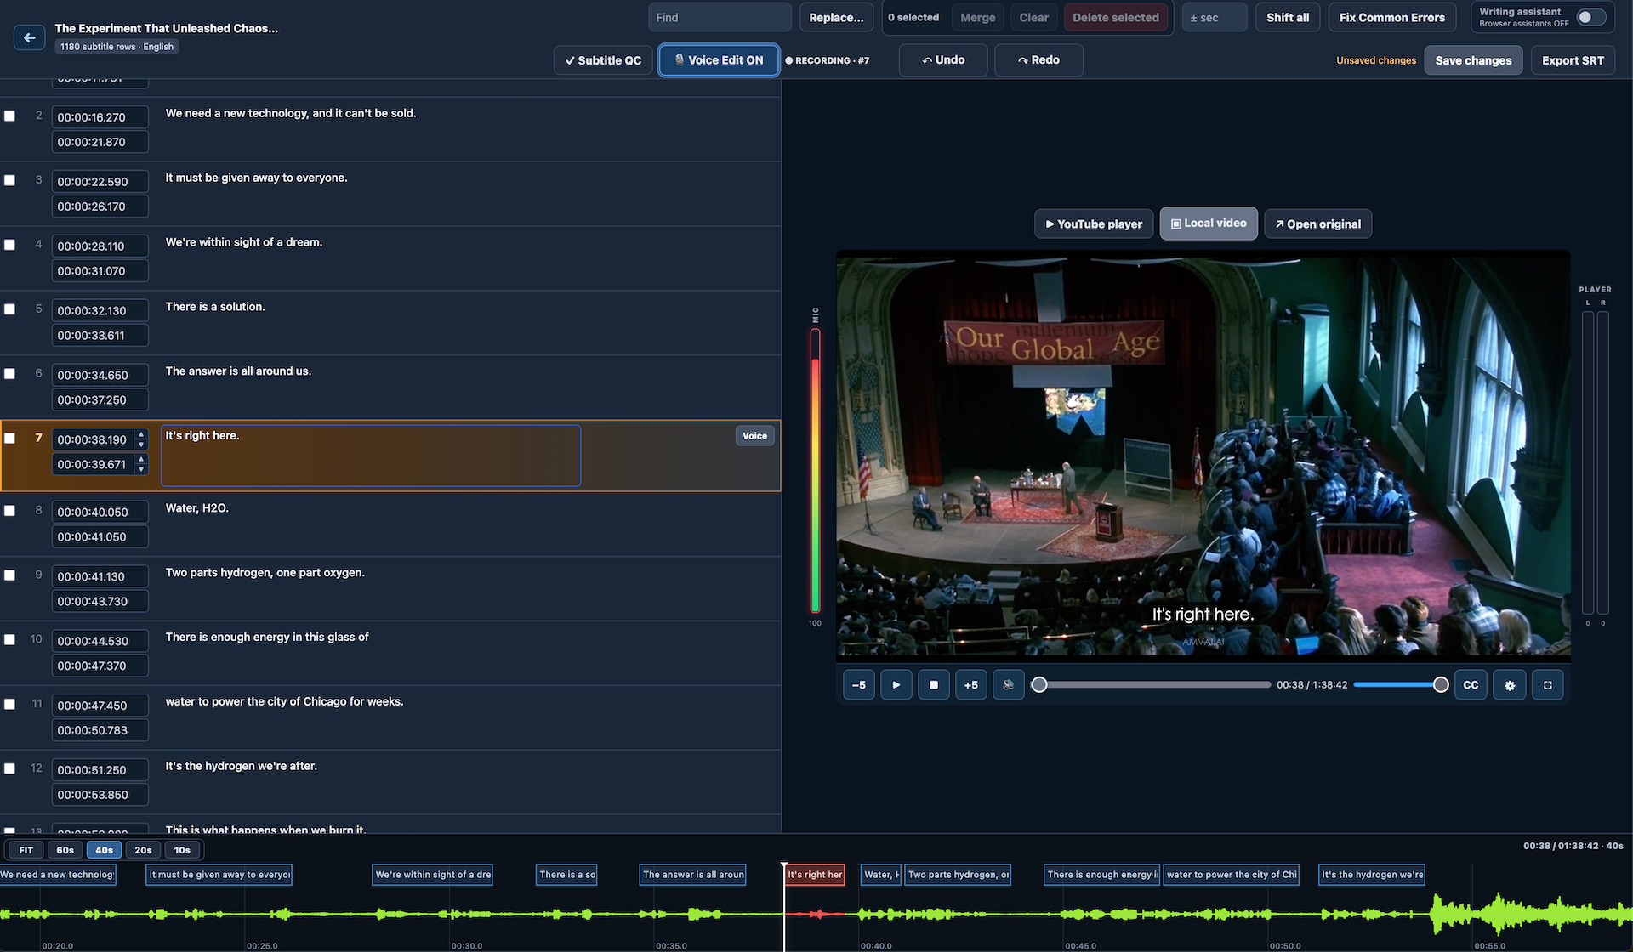The width and height of the screenshot is (1633, 952).
Task: Tick the checkbox for row 12
Action: click(x=10, y=768)
